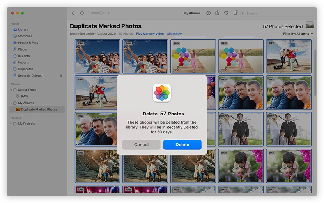
Task: Click the selection preview thumbnail beside 57 Photos Selected
Action: point(310,25)
